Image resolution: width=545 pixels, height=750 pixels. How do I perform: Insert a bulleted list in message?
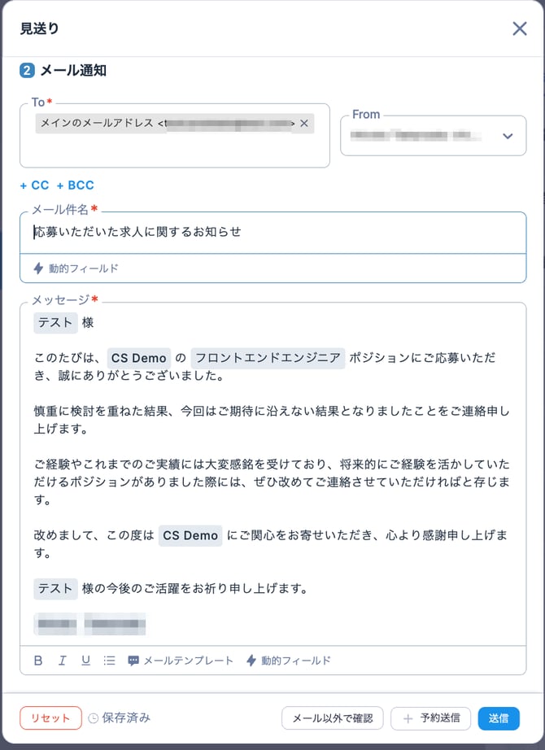(109, 661)
